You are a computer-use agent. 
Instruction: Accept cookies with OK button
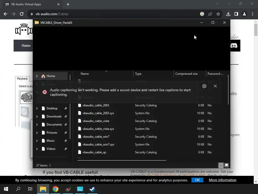[x=197, y=180]
